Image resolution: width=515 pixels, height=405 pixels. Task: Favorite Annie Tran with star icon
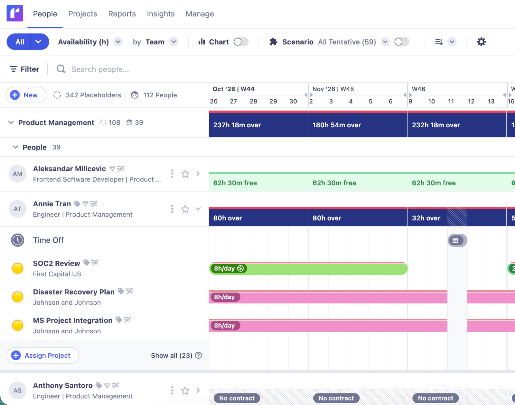[185, 209]
